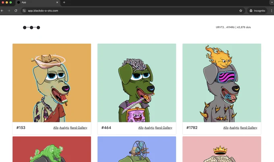Open Asalytic link for #464

[x=149, y=128]
